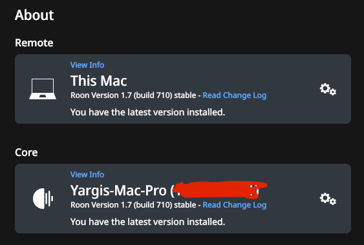Click Roon Version 1.7 text under This Mac

(x=102, y=95)
